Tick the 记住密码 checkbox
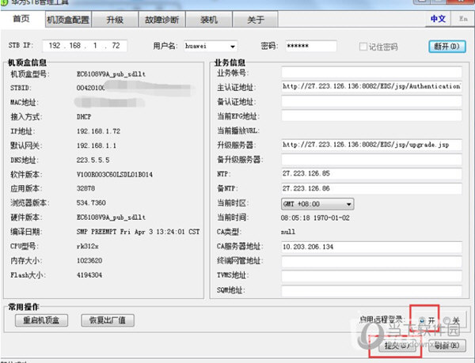Viewport: 475px width, 363px height. click(x=363, y=47)
